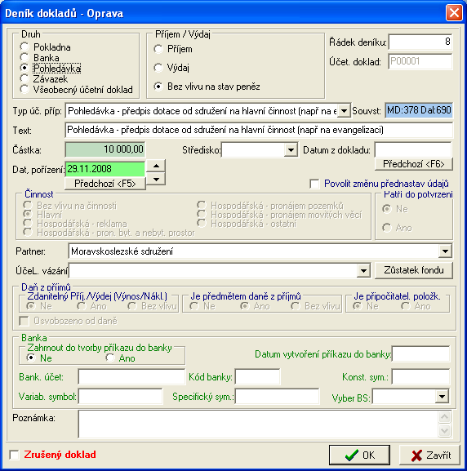The image size is (467, 471).
Task: Open the Účel. vázání dropdown
Action: tap(363, 271)
